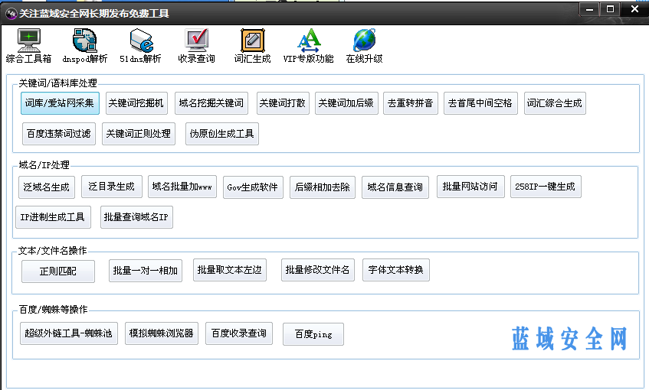The height and width of the screenshot is (390, 649).
Task: Launch 在线升级 globe icon
Action: [x=364, y=41]
